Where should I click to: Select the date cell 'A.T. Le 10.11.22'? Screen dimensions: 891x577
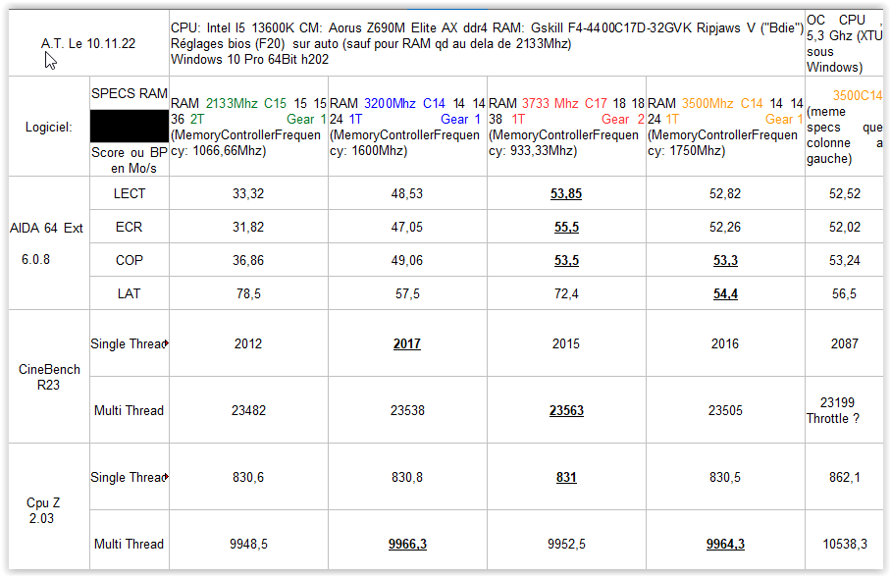(x=88, y=43)
